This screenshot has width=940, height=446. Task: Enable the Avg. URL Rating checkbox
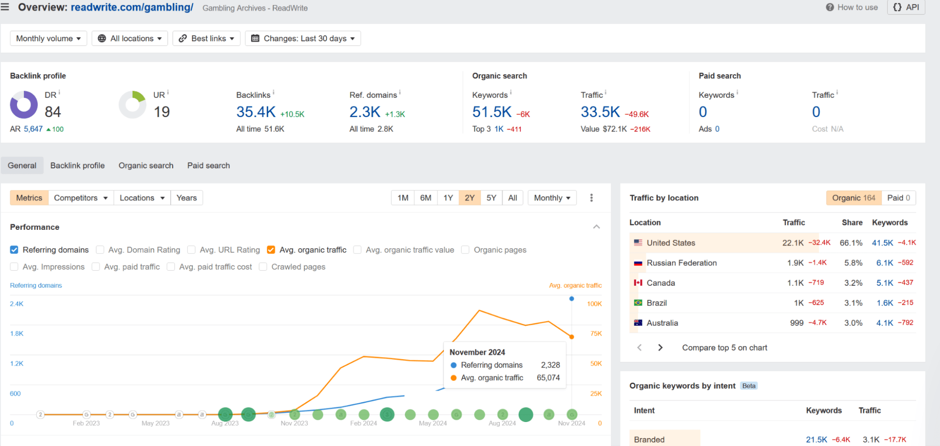tap(191, 250)
